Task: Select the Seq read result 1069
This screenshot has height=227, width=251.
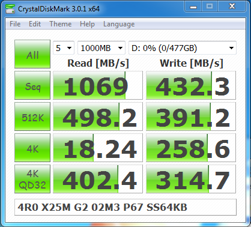Action: click(x=98, y=85)
